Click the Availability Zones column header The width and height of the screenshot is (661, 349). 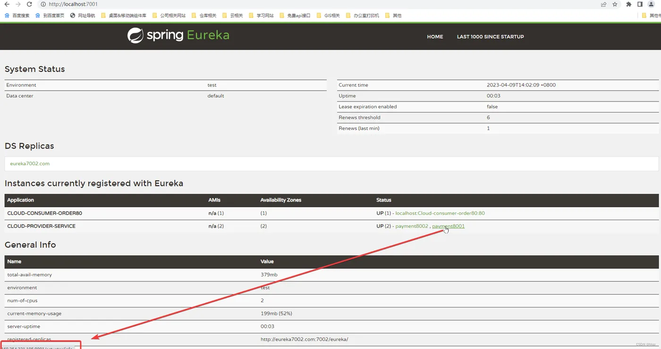(x=280, y=200)
